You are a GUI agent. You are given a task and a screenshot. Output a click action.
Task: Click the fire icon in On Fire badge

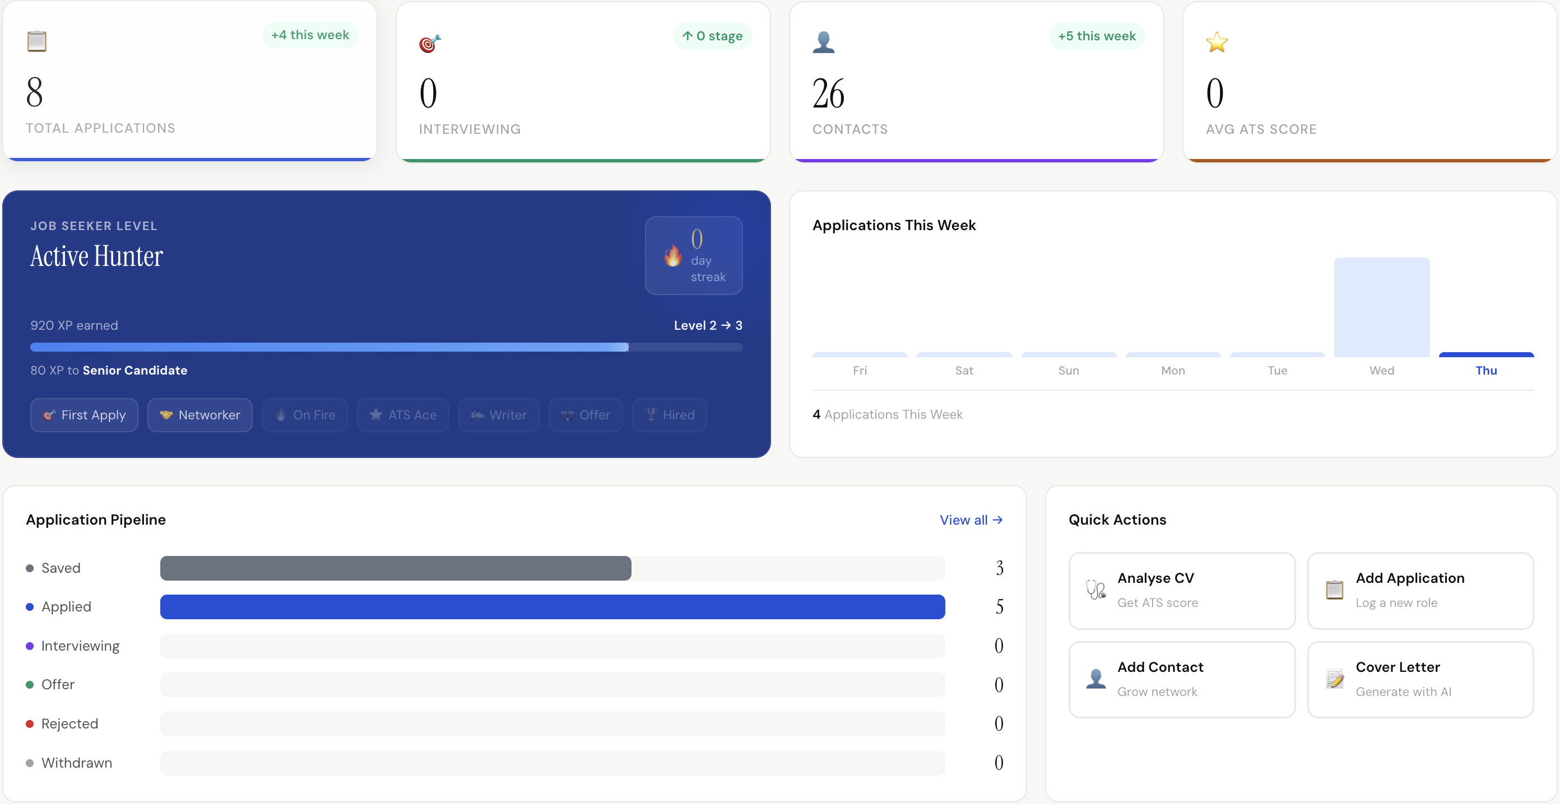point(280,415)
